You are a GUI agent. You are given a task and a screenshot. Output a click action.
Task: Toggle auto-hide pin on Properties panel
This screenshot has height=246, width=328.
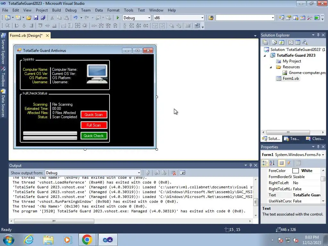tap(318, 147)
